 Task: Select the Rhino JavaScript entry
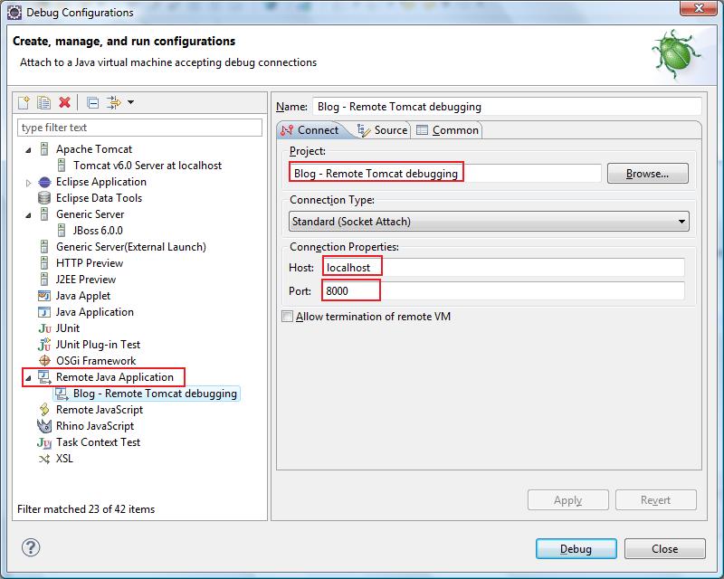[95, 426]
